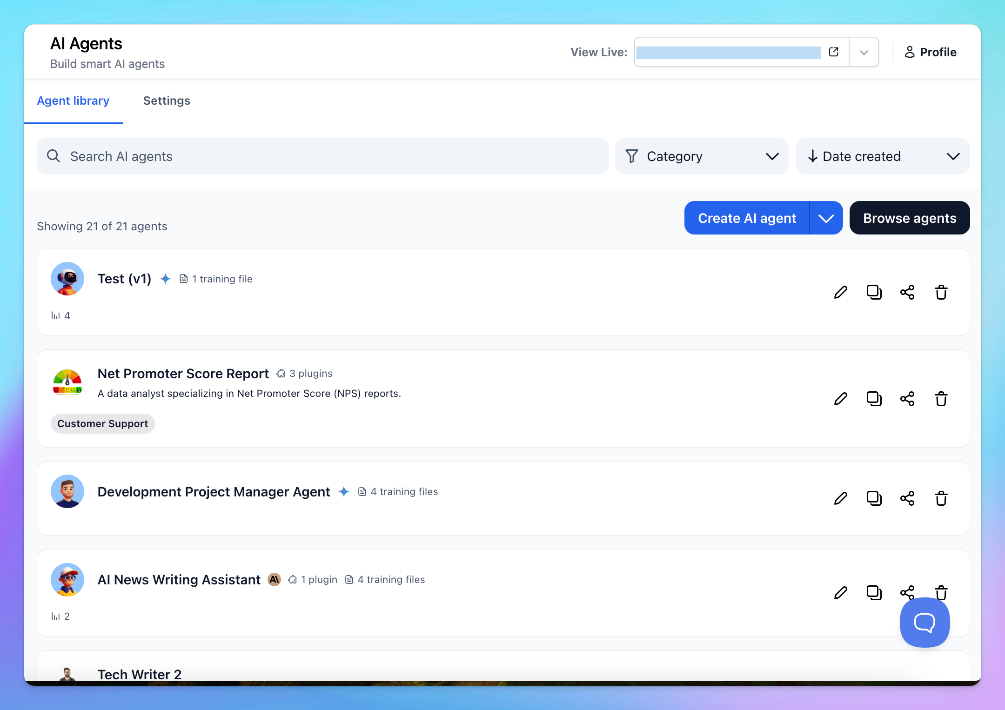Viewport: 1005px width, 710px height.
Task: Click the Create AI agent button
Action: pyautogui.click(x=747, y=218)
